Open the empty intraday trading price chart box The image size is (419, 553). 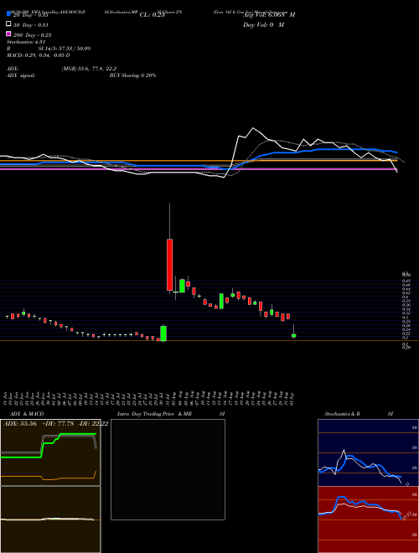click(x=168, y=469)
